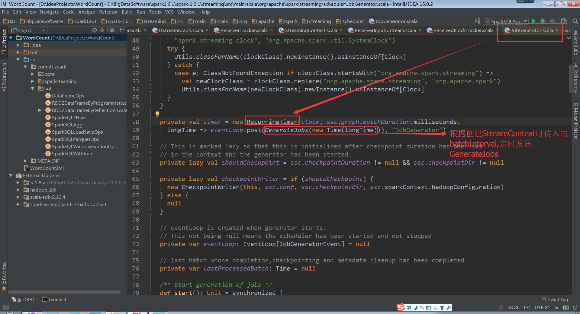Open Sogou input method logo

401,307
